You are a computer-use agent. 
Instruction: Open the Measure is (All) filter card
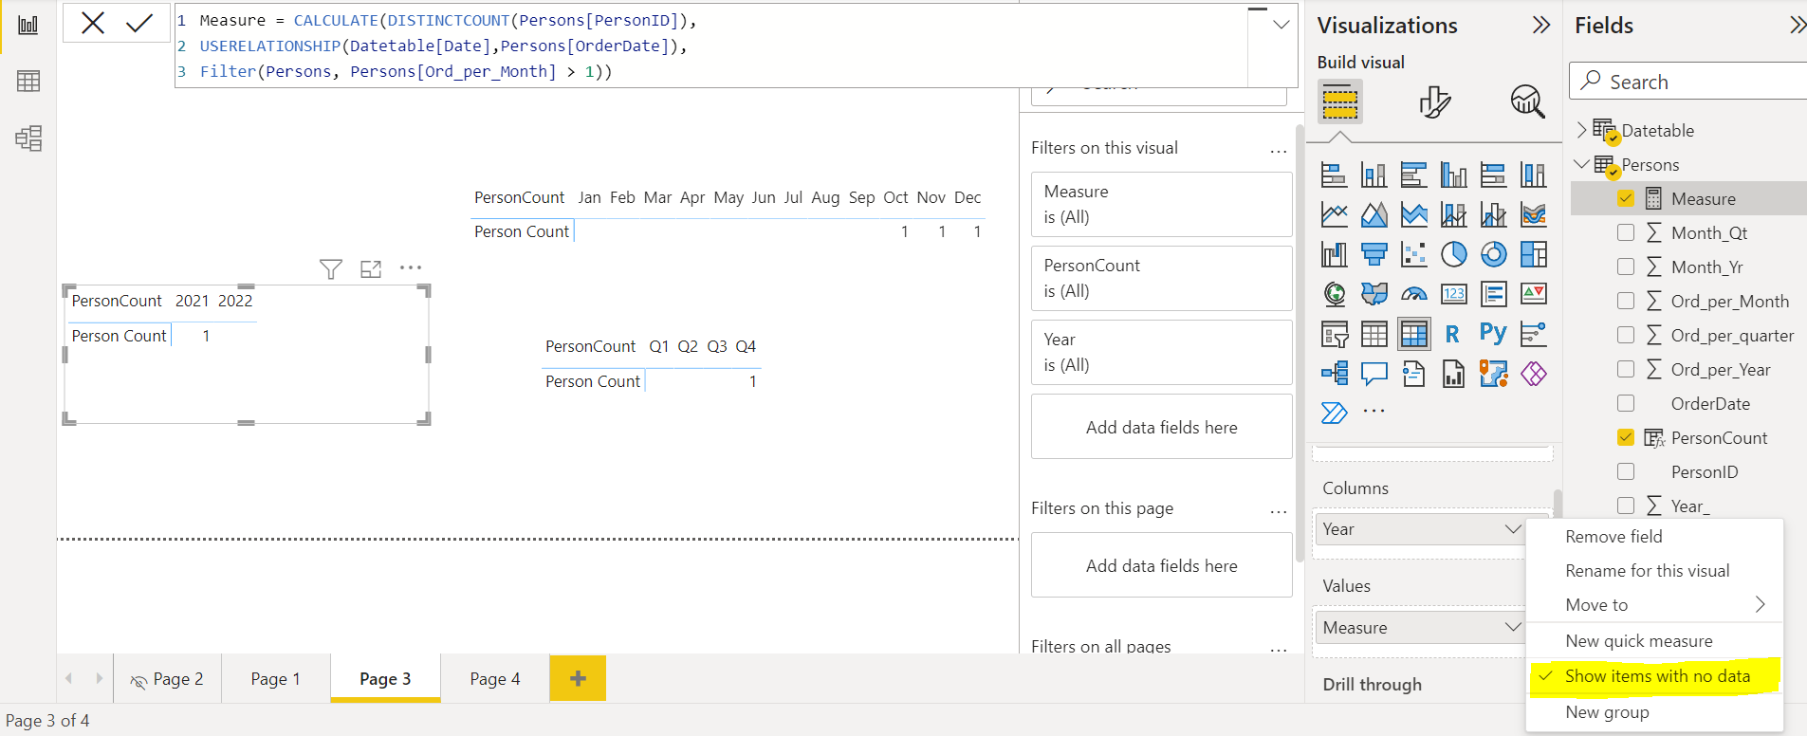pos(1161,204)
